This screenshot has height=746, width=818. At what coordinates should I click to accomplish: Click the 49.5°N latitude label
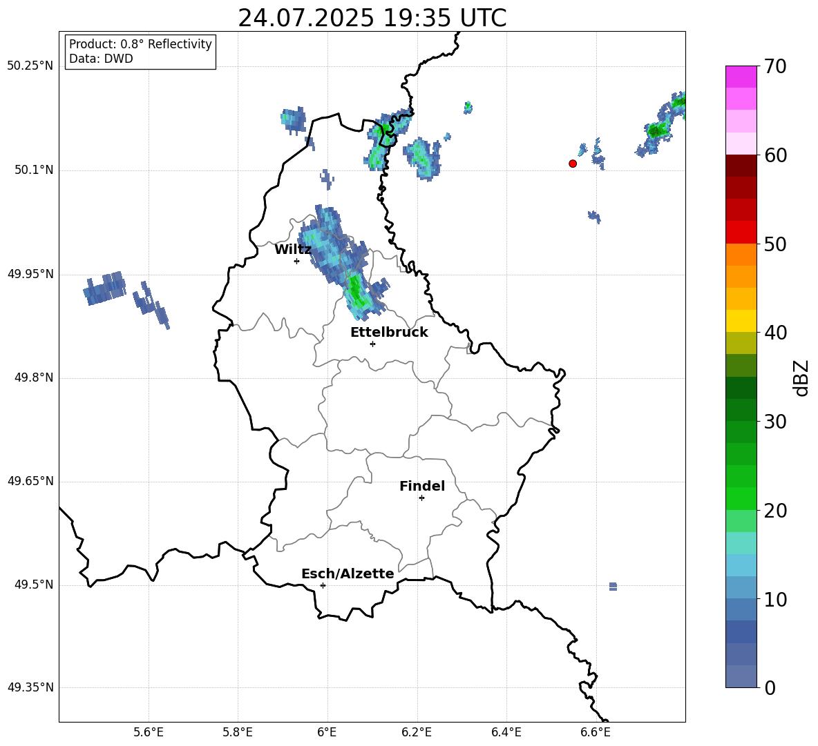click(x=34, y=585)
